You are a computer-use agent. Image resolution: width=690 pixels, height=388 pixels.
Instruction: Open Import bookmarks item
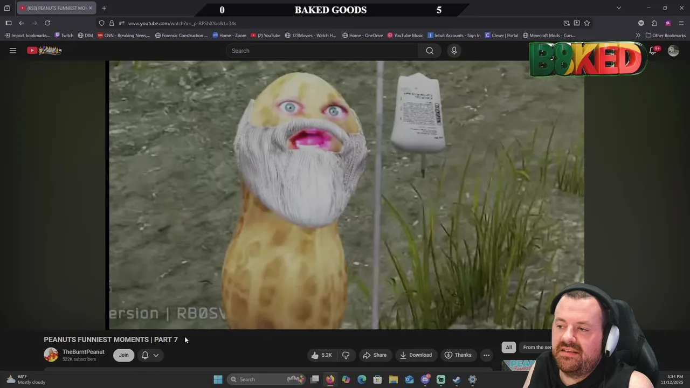27,36
